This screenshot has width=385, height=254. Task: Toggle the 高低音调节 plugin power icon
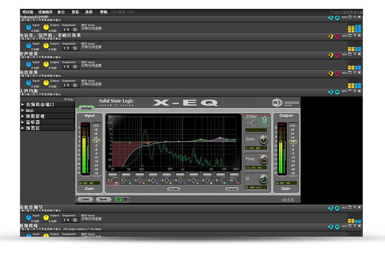click(x=337, y=208)
